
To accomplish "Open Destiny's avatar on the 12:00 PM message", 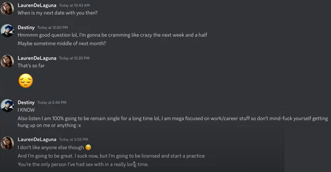I will click(x=8, y=30).
